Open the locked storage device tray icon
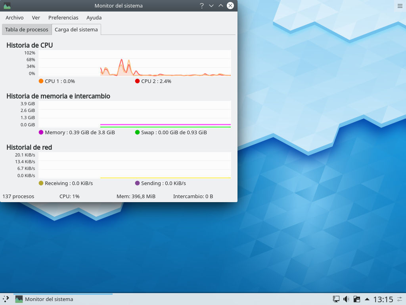This screenshot has width=406, height=305. pyautogui.click(x=356, y=299)
